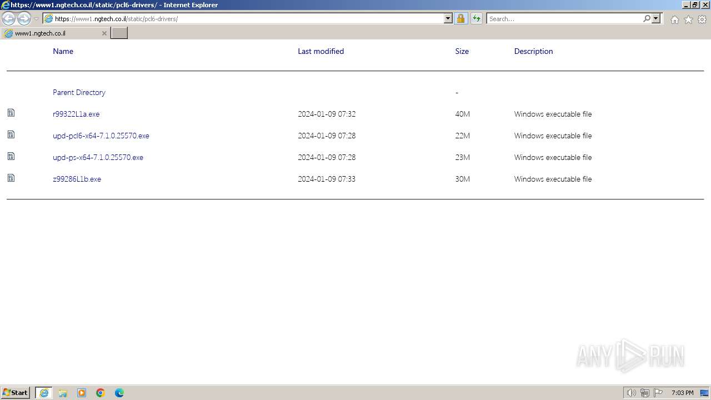Open the Windows Start menu

[16, 392]
